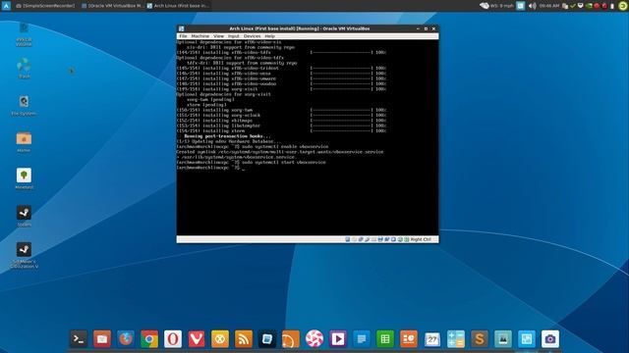The image size is (629, 353).
Task: Click the hard disk activity status icon
Action: (348, 239)
